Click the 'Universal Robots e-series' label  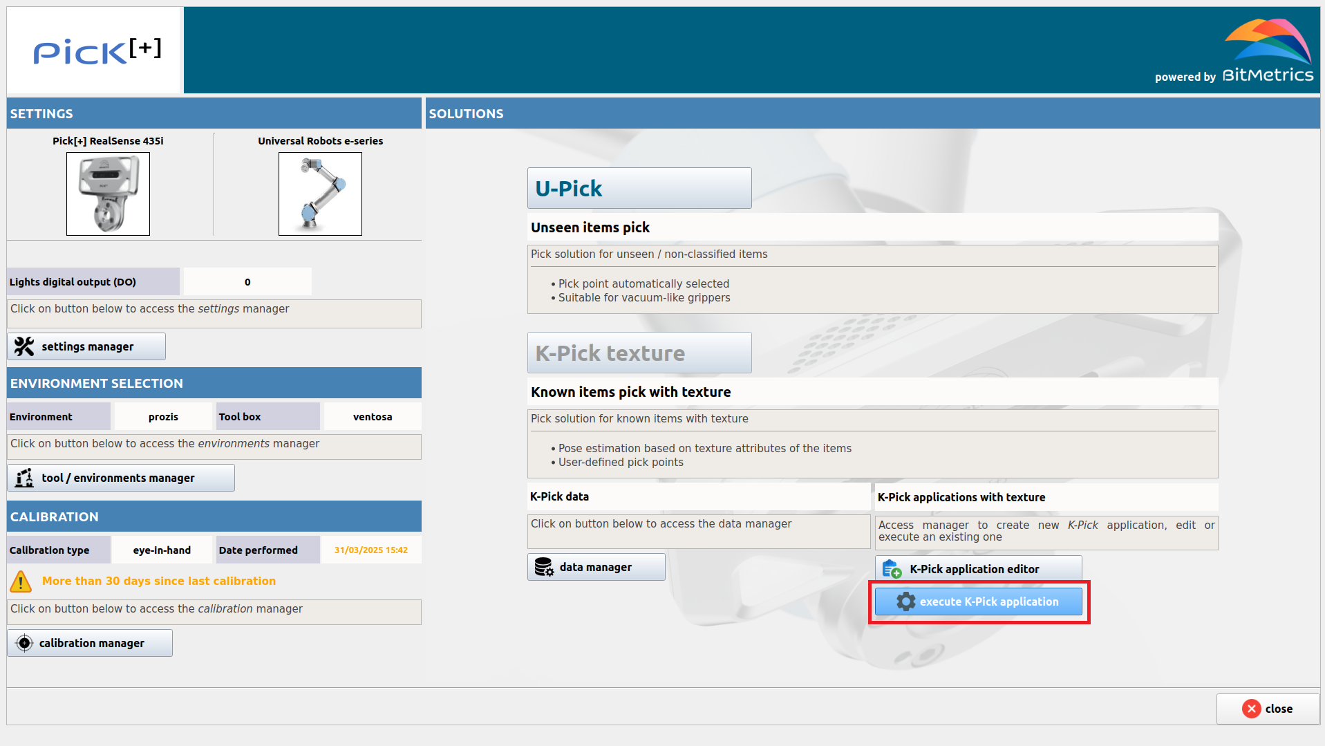pos(320,140)
